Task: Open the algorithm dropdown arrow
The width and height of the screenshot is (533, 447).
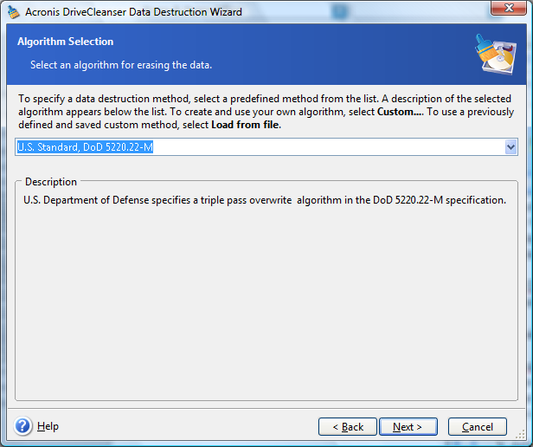Action: click(x=511, y=147)
